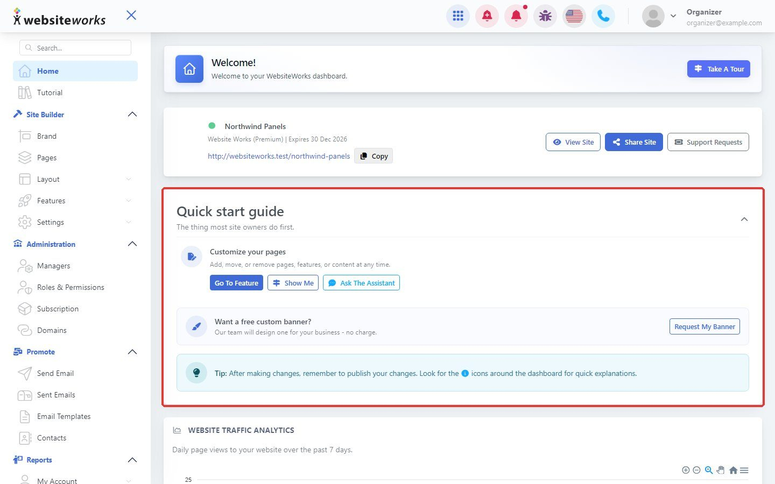775x484 pixels.
Task: Open the chart hamburger menu
Action: pyautogui.click(x=744, y=470)
